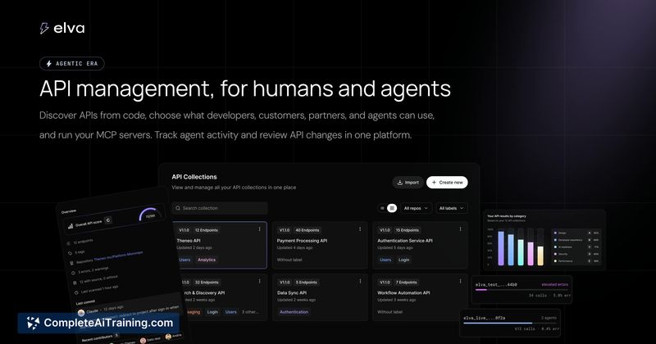Click the plus icon on Create new

click(x=434, y=183)
